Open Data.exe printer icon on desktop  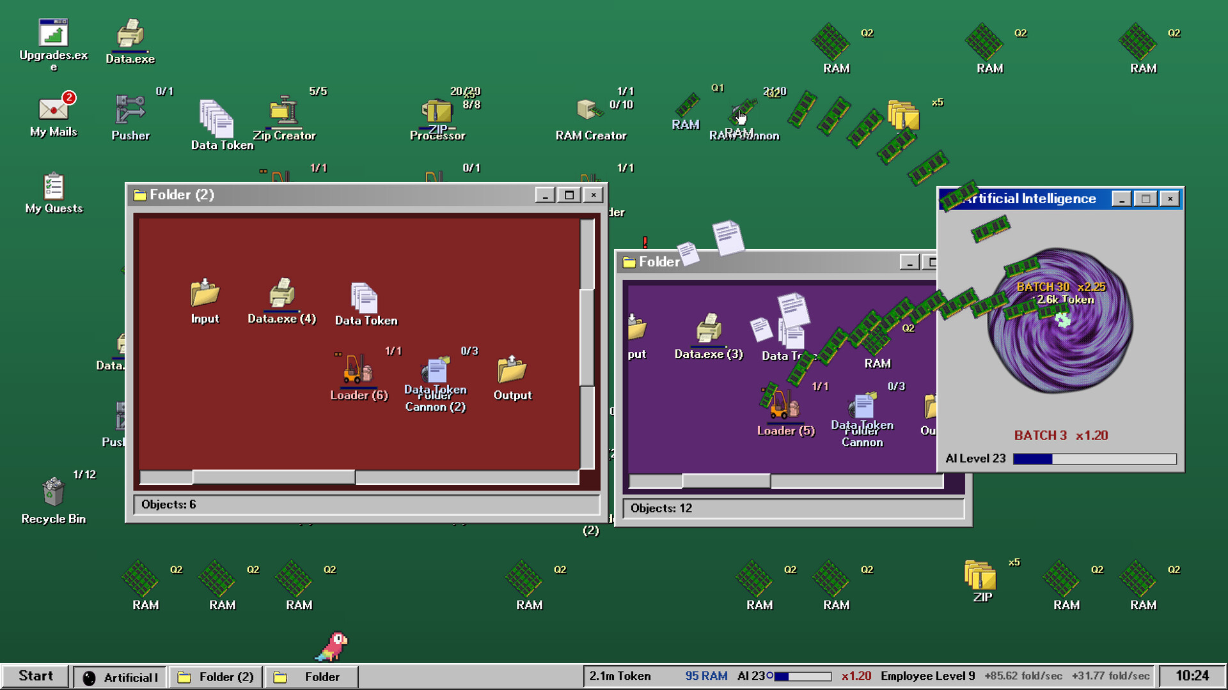[x=130, y=33]
